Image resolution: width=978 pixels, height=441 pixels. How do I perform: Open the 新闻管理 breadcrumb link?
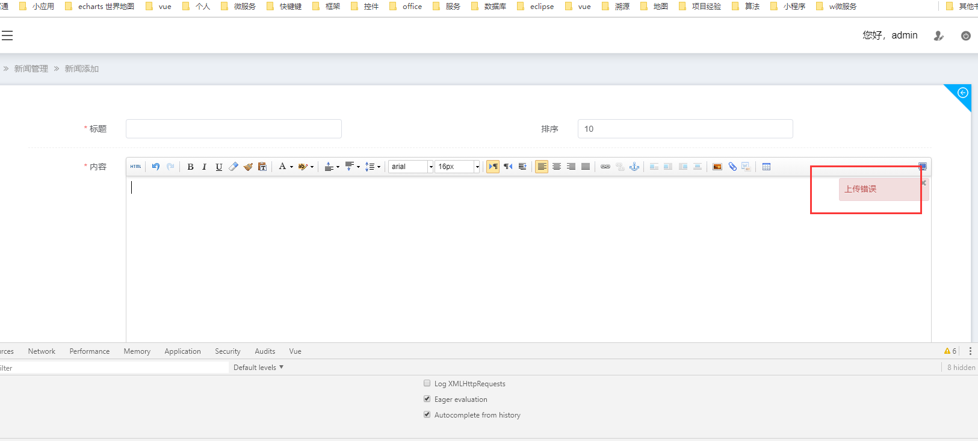tap(31, 69)
